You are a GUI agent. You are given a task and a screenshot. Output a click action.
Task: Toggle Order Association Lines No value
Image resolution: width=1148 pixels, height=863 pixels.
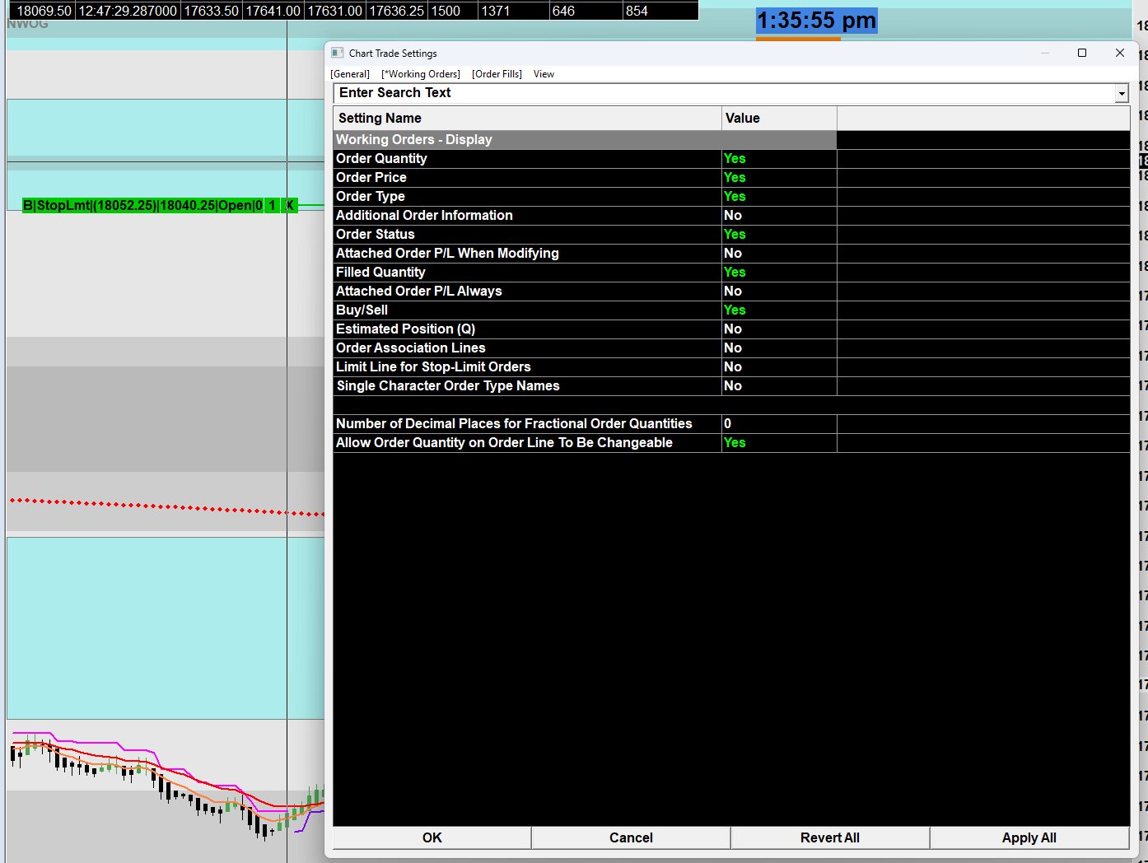click(779, 348)
